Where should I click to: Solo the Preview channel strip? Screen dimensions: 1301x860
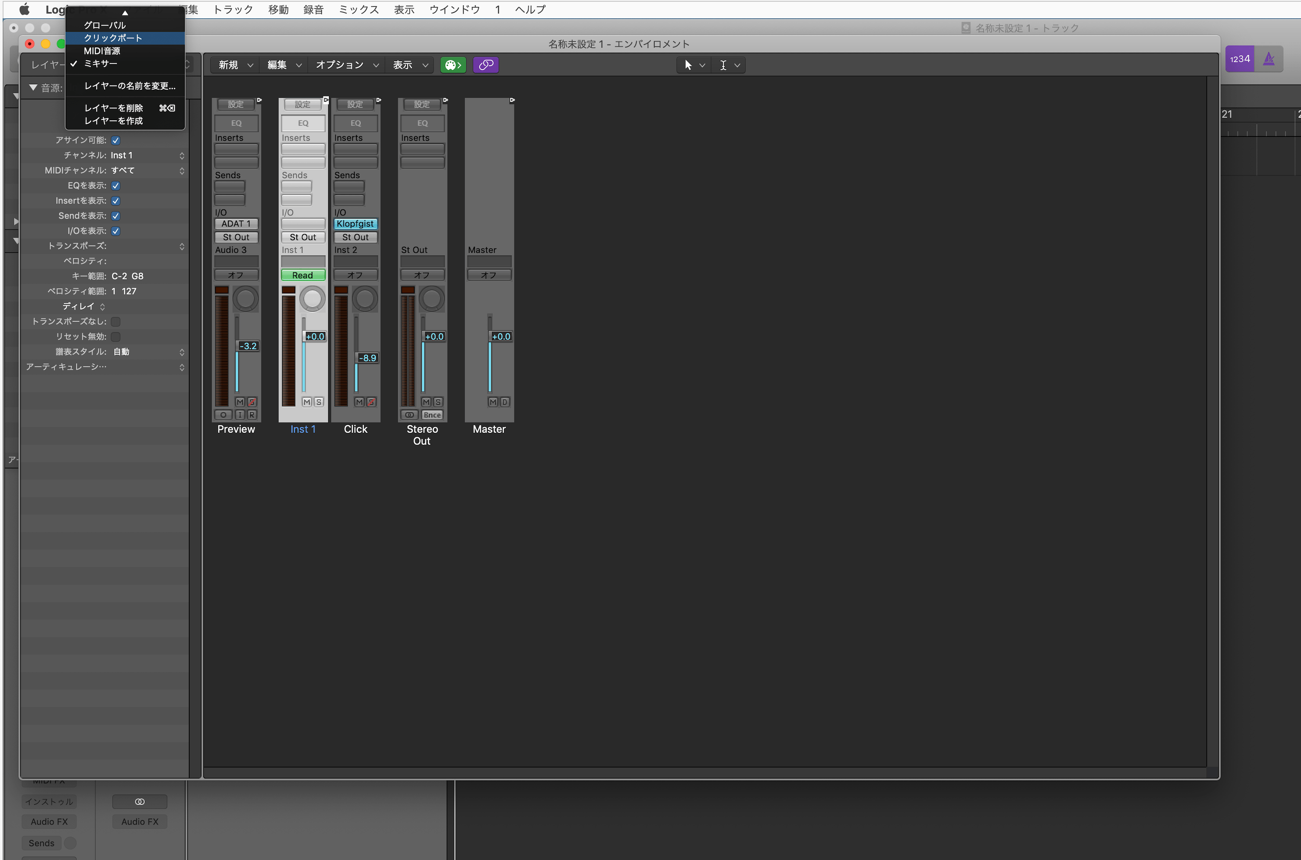252,402
